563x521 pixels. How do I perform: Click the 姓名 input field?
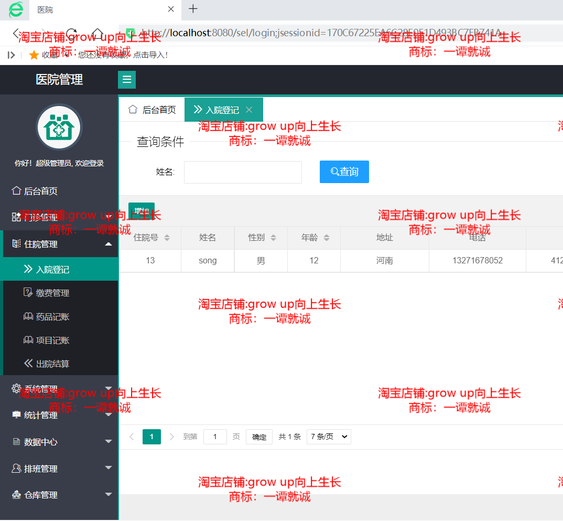point(243,172)
